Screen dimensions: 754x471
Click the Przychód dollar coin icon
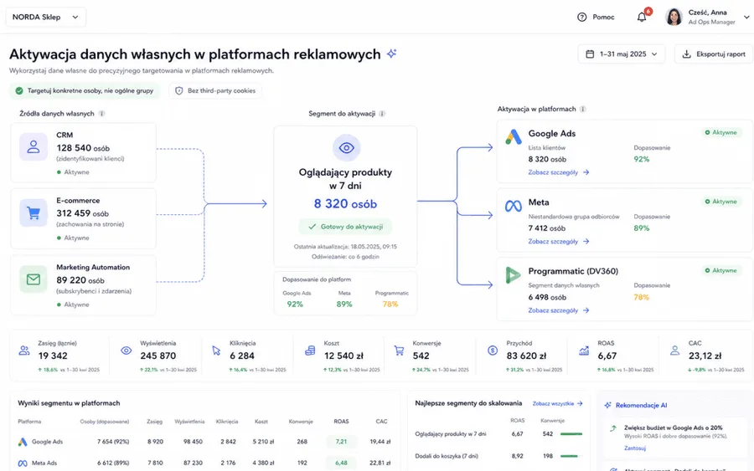pyautogui.click(x=493, y=351)
